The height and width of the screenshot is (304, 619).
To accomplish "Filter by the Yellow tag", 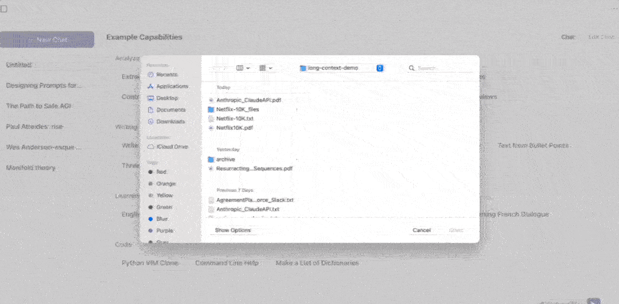I will pyautogui.click(x=160, y=196).
